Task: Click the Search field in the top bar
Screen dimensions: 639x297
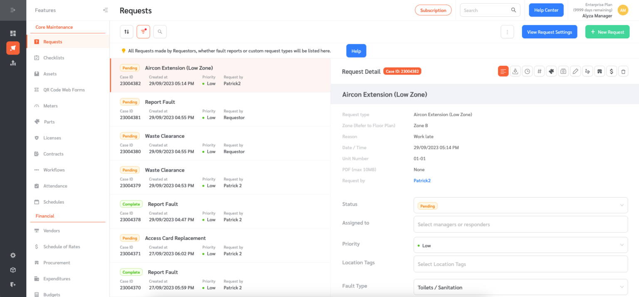Action: pos(487,10)
